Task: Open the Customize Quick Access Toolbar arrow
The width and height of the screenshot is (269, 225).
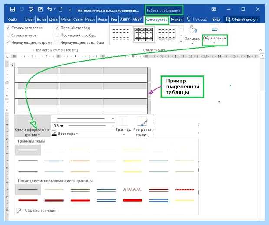Action: [70, 10]
